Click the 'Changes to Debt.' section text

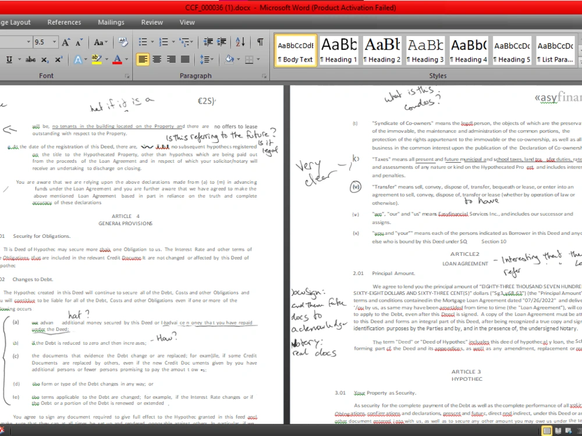pyautogui.click(x=33, y=279)
